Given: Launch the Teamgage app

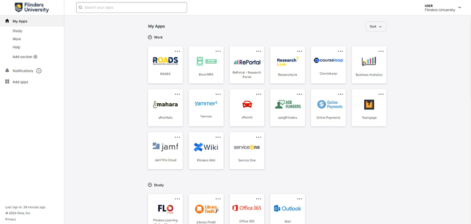Looking at the screenshot, I should (x=369, y=108).
